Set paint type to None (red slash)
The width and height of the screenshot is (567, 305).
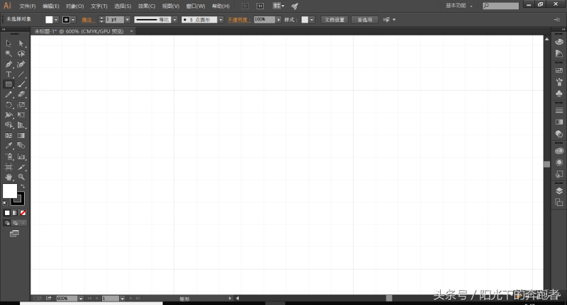[x=23, y=213]
